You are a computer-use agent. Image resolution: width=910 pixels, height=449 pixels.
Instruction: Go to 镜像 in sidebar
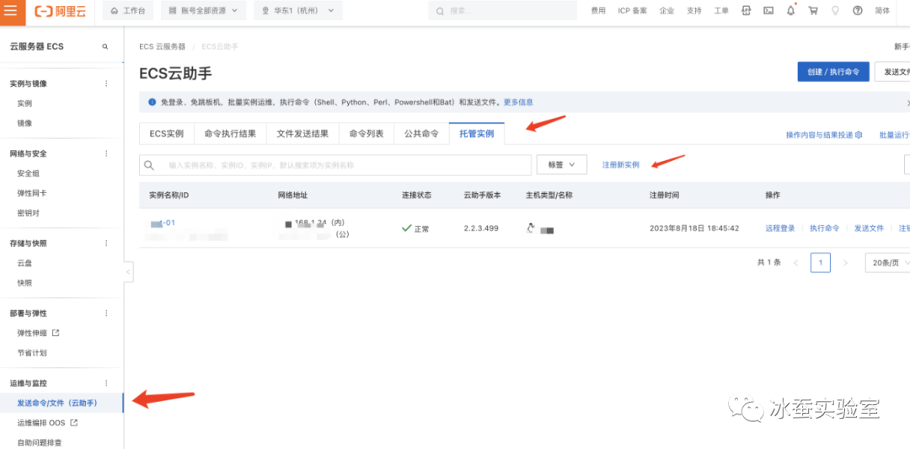pos(24,123)
